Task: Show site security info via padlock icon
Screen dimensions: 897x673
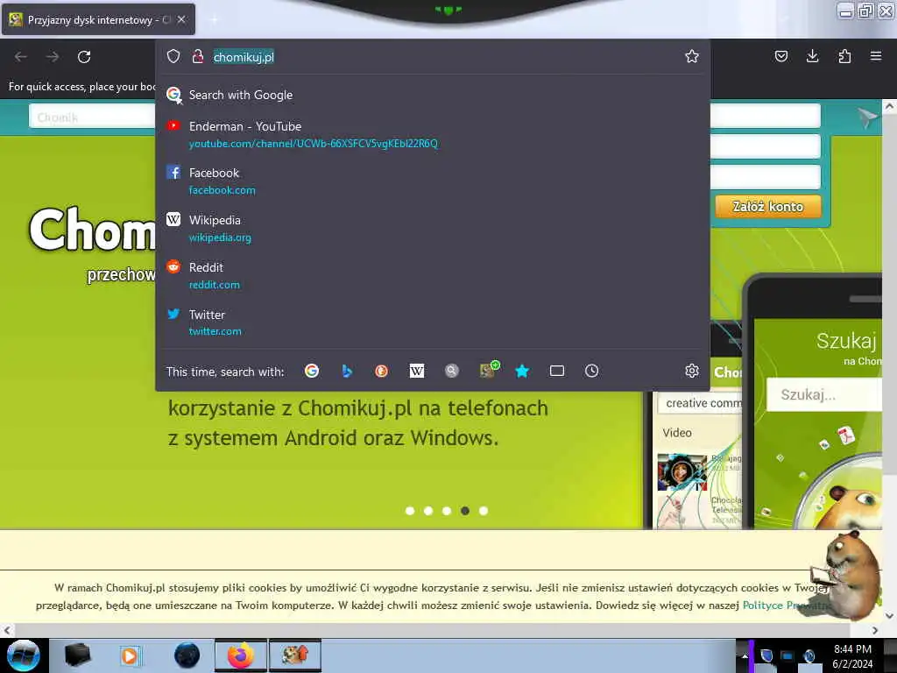Action: tap(198, 56)
